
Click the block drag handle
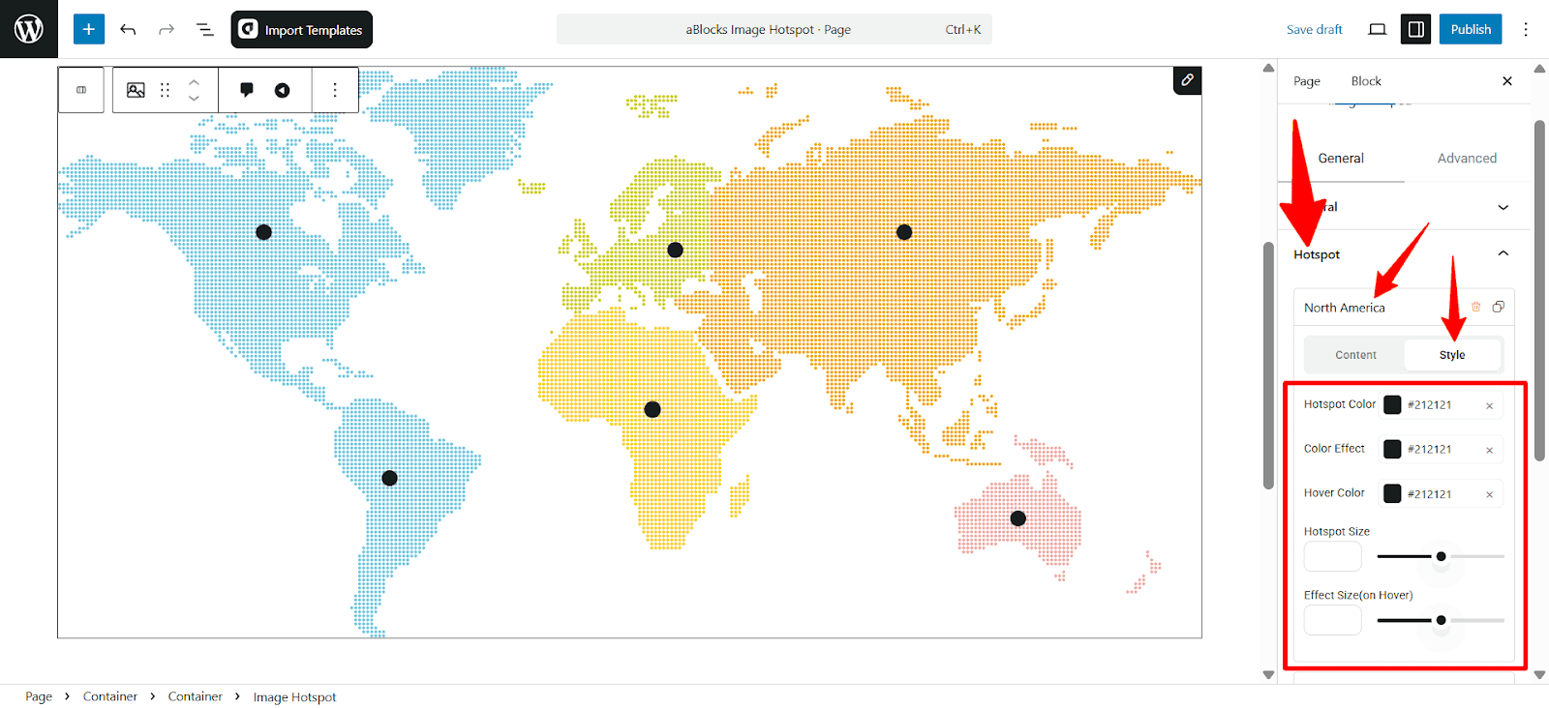click(165, 90)
